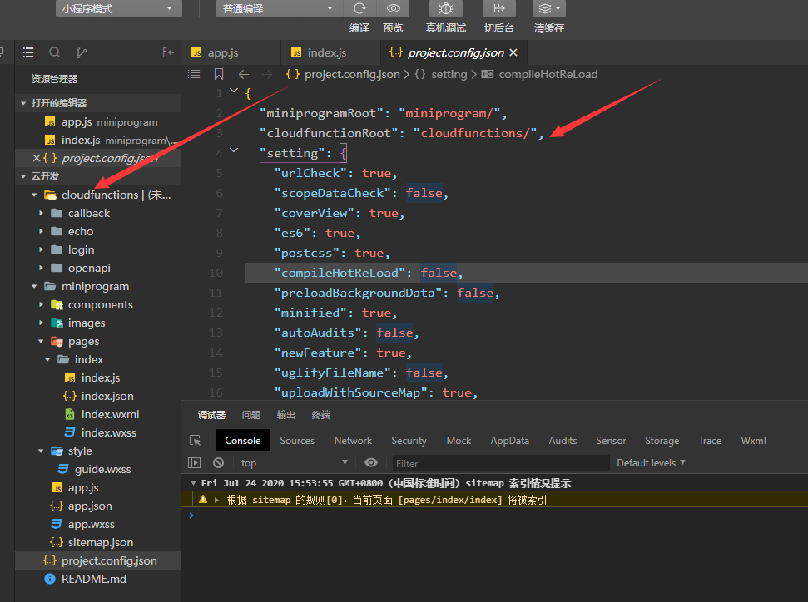Image resolution: width=808 pixels, height=602 pixels.
Task: Toggle the console sidebar panel icon
Action: [x=194, y=462]
